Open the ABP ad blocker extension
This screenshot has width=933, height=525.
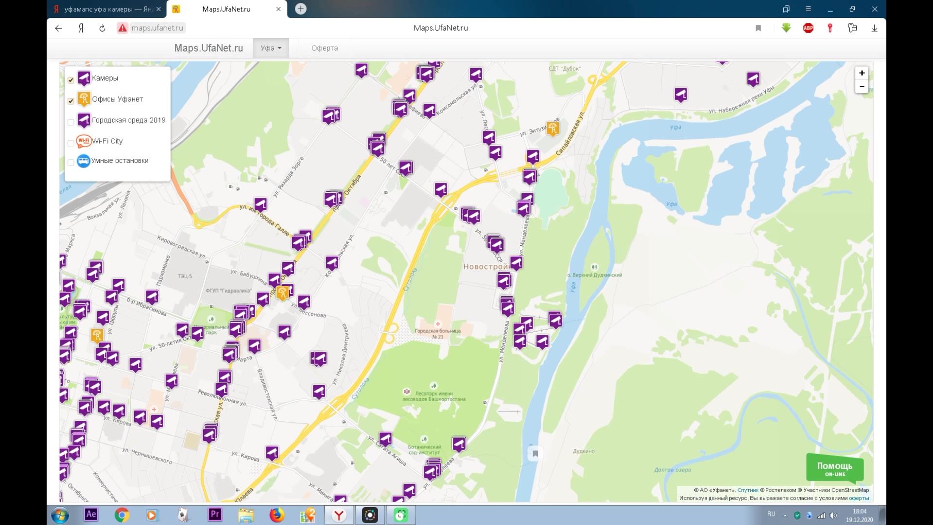(808, 28)
